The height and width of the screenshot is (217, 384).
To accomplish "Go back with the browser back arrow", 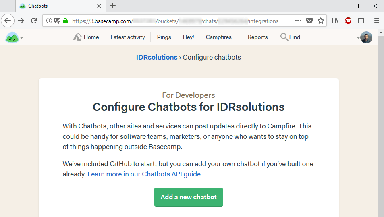I will click(x=8, y=21).
